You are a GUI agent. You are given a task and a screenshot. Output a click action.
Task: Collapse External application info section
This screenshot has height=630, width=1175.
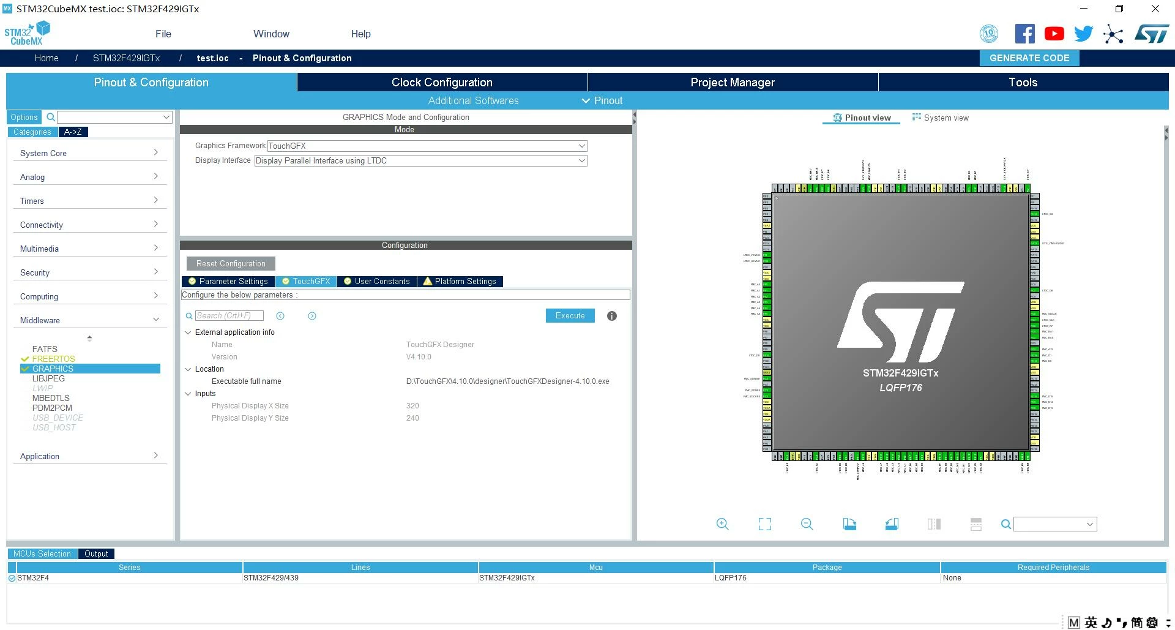pyautogui.click(x=188, y=332)
